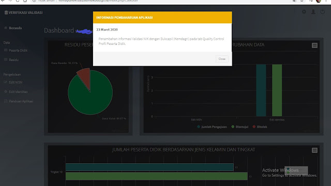331x186 pixels.
Task: Click the teal Tingkat 10 horizontal bar
Action: click(149, 167)
